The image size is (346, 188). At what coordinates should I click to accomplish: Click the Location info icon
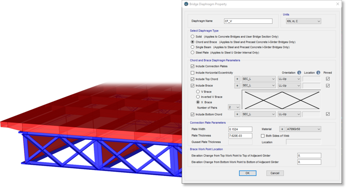[x=318, y=73]
